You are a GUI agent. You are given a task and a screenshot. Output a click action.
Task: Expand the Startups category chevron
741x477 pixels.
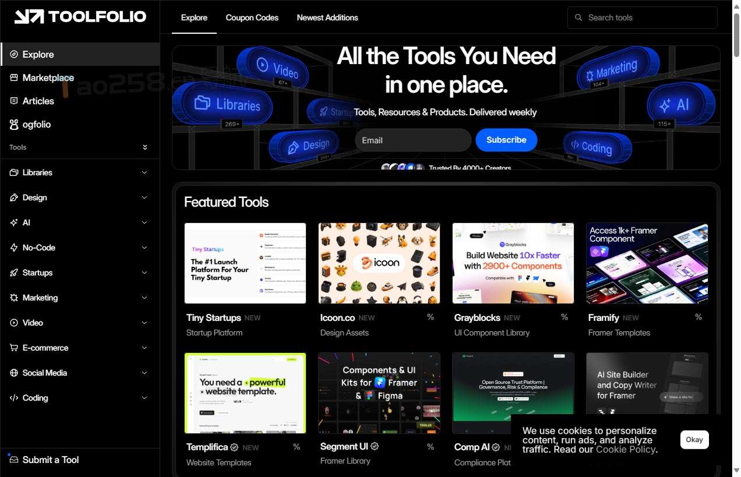[x=144, y=273]
